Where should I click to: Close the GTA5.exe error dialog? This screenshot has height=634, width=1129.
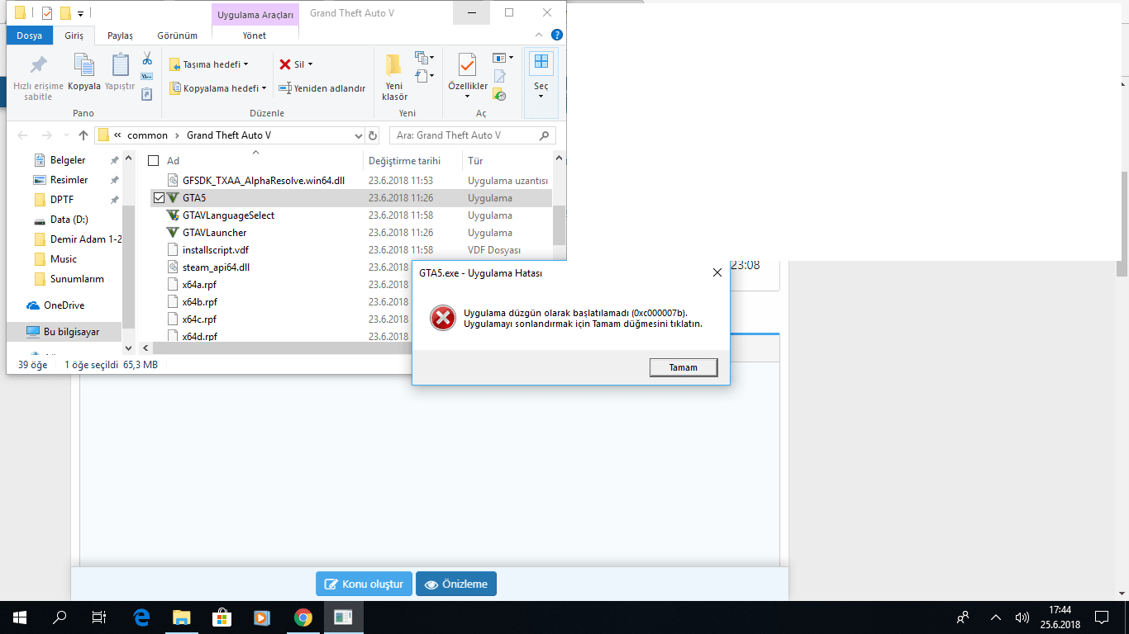point(717,272)
